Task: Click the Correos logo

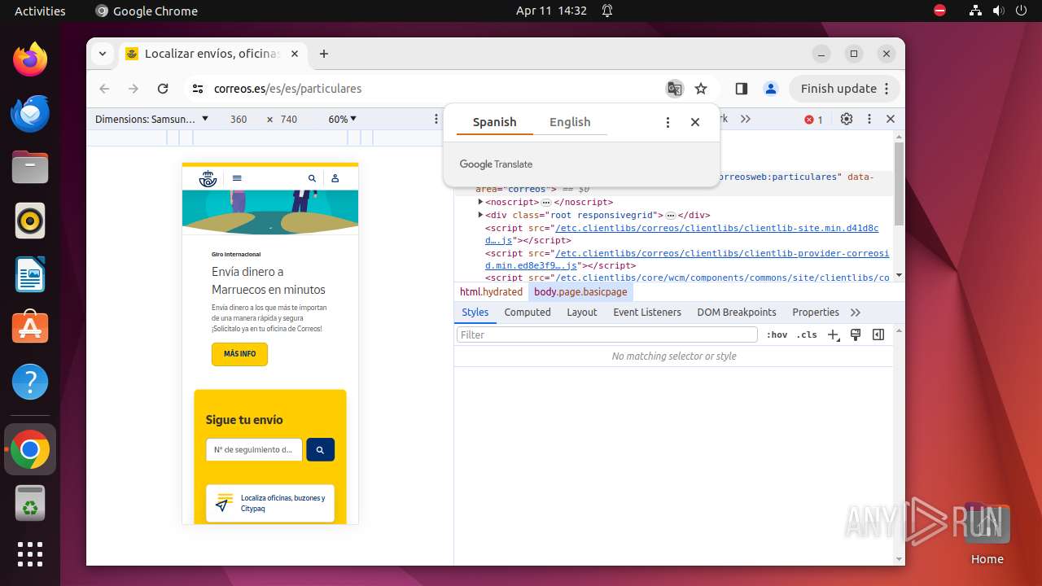Action: pos(208,178)
